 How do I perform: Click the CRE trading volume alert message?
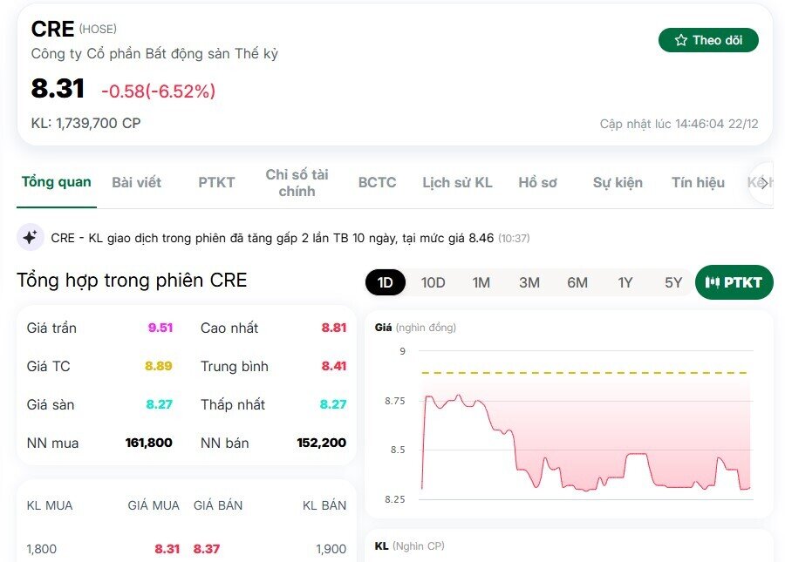(x=288, y=237)
